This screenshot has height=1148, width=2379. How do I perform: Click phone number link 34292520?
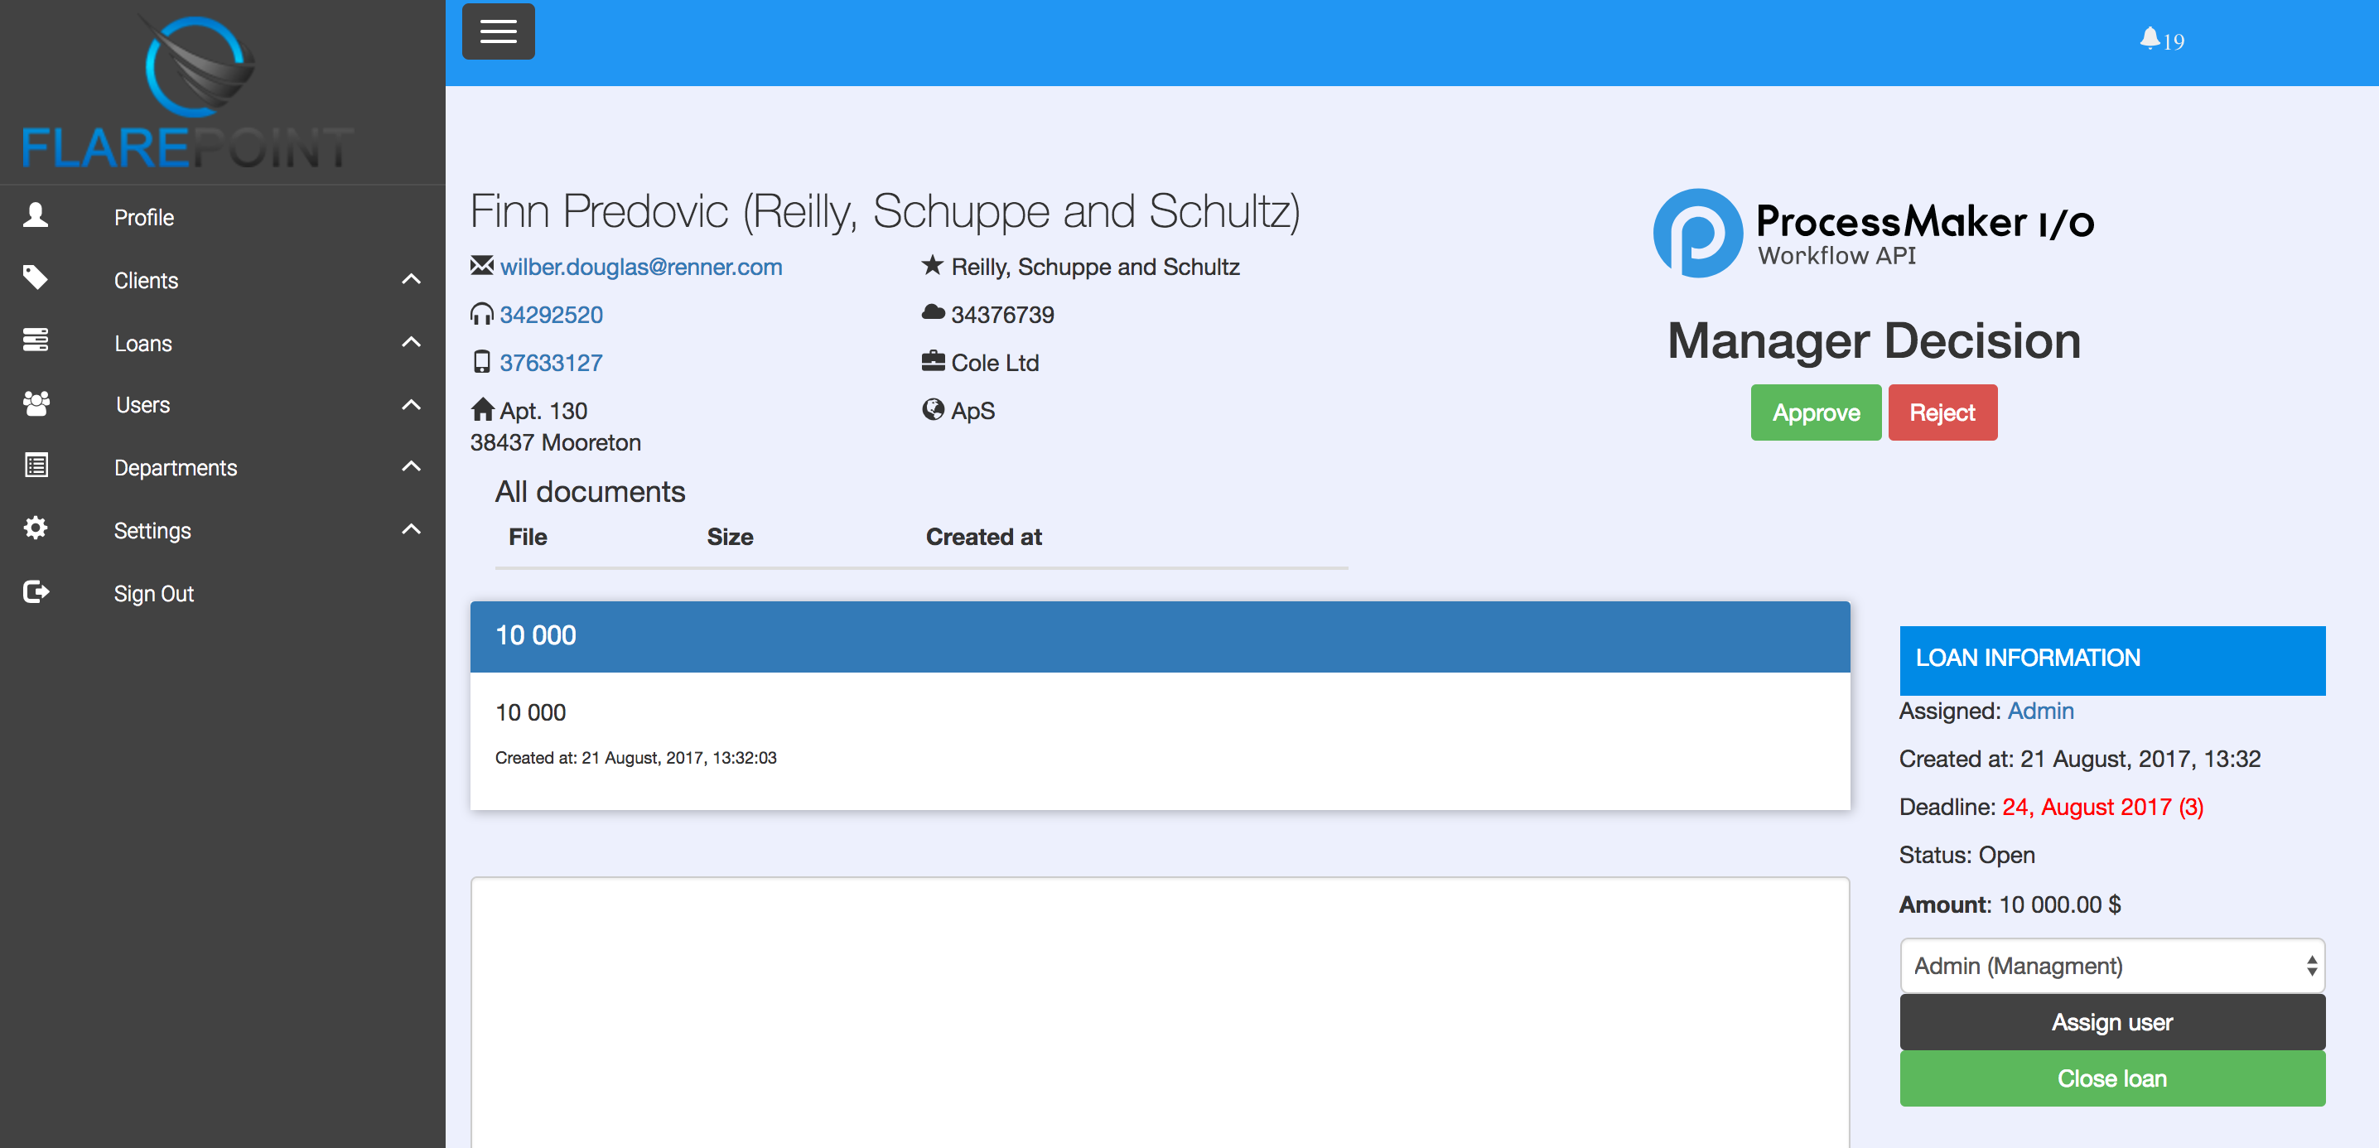click(552, 315)
